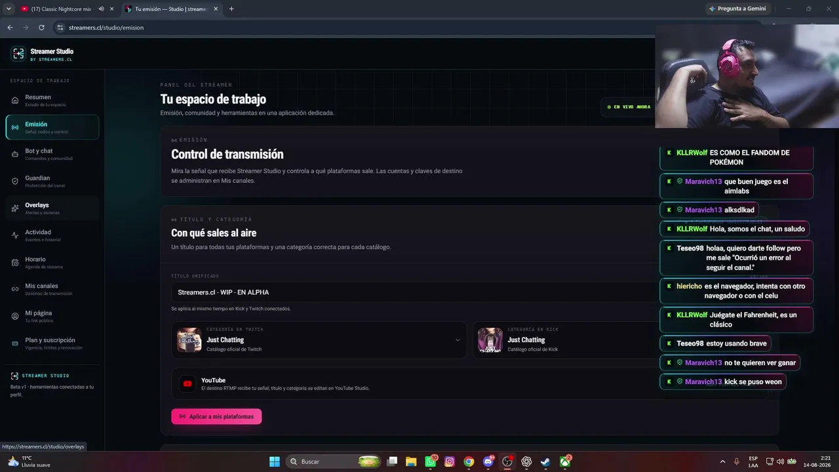Open the Mi página profile icon
This screenshot has width=839, height=472.
[15, 316]
